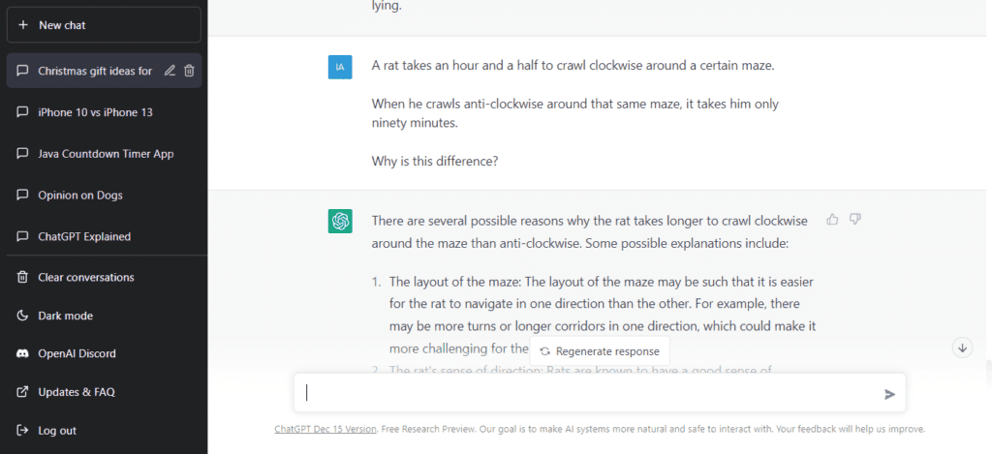The height and width of the screenshot is (454, 992).
Task: Open the iPhone 10 vs iPhone 13 chat
Action: 95,112
